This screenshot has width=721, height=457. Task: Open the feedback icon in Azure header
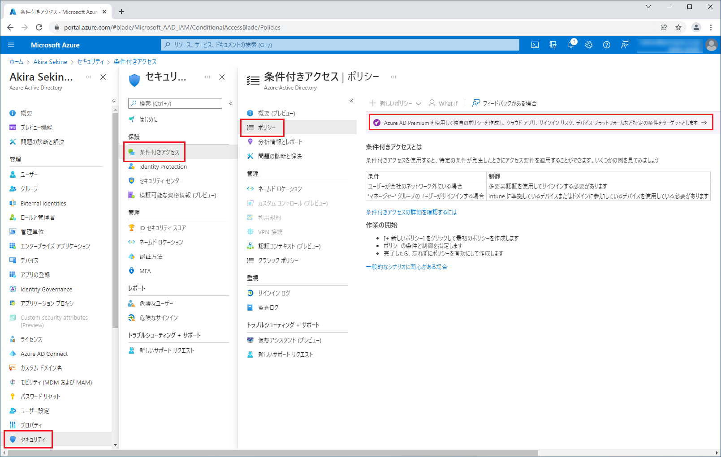625,45
